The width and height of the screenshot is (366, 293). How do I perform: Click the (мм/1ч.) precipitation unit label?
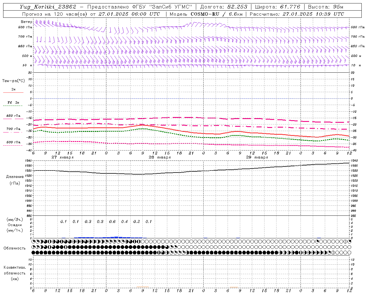(15, 230)
